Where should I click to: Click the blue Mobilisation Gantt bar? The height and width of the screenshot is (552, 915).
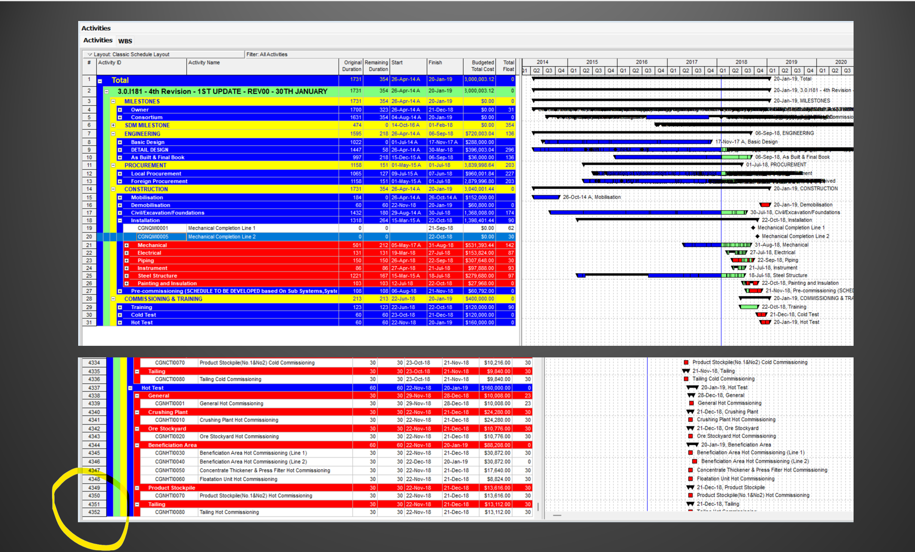[x=546, y=197]
